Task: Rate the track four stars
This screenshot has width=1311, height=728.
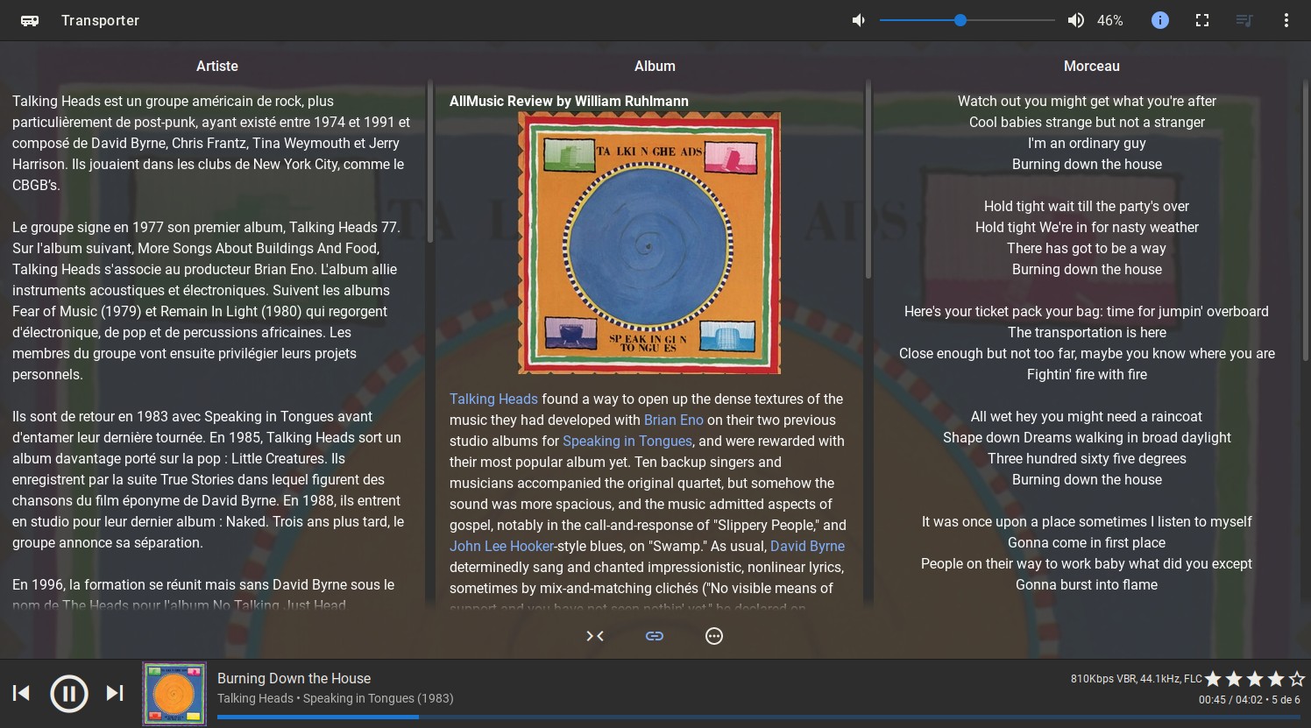Action: [x=1276, y=679]
